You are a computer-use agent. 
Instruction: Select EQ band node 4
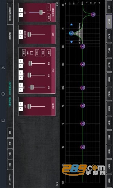click(x=83, y=64)
